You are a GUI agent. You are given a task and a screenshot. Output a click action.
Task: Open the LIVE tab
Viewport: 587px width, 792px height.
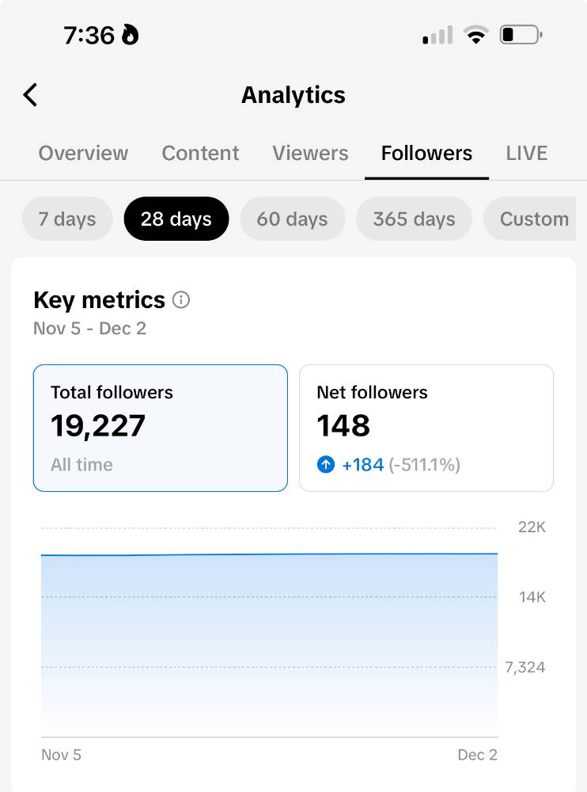coord(526,153)
